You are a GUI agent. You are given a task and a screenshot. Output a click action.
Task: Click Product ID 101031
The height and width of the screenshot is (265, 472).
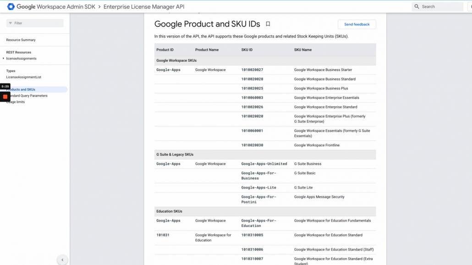(x=163, y=235)
